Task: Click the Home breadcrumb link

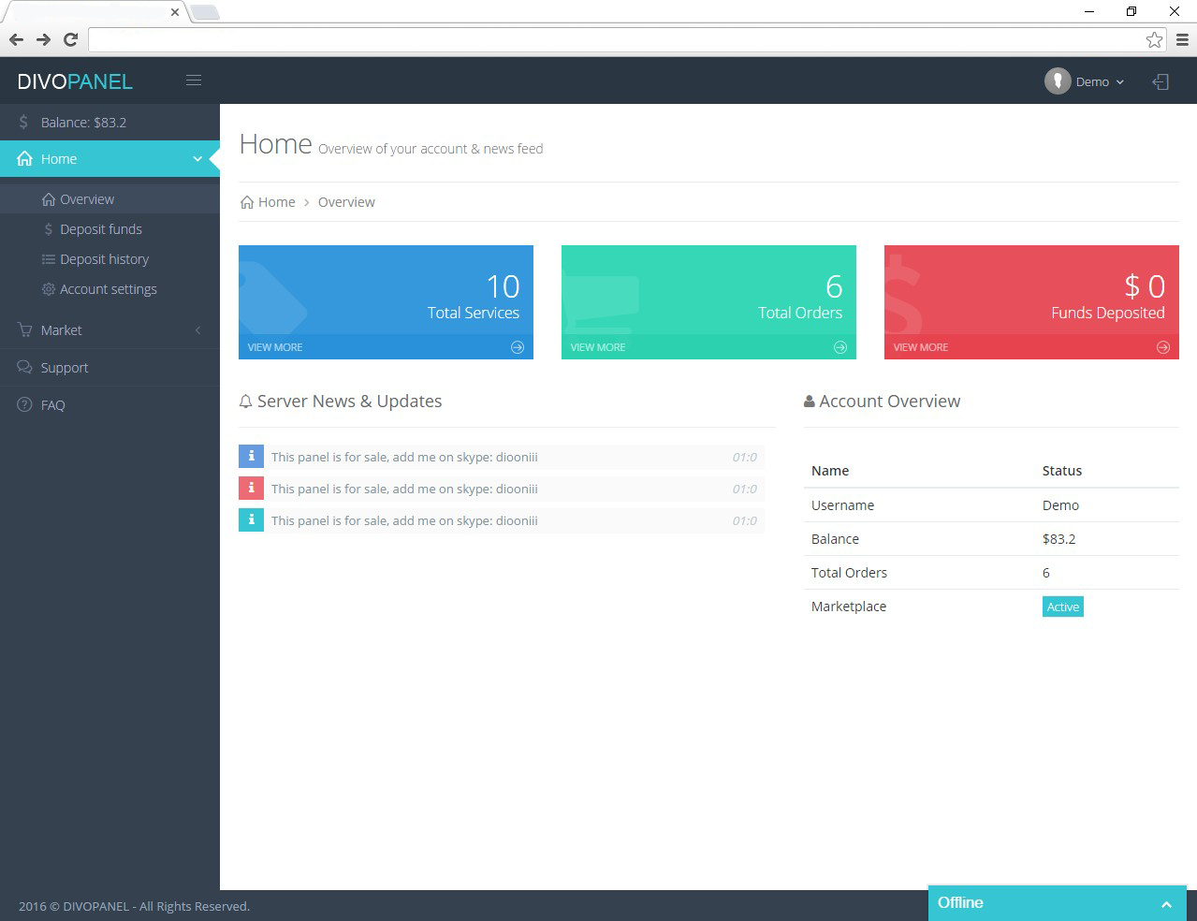Action: click(x=276, y=202)
